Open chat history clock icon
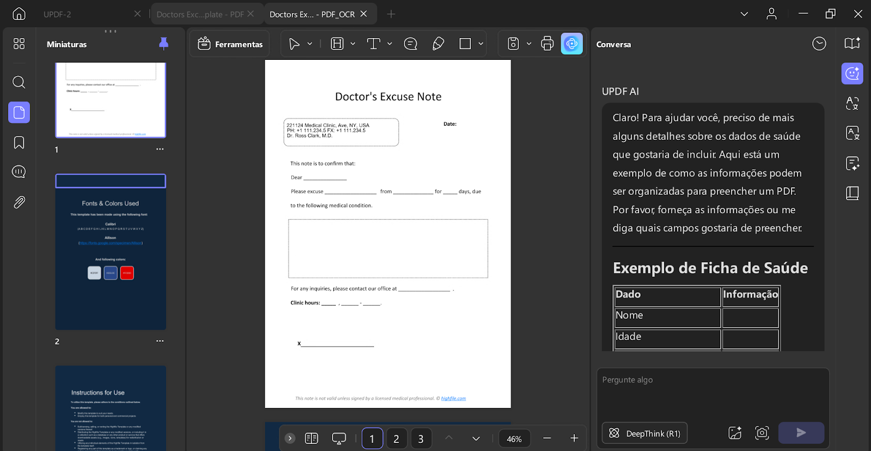The height and width of the screenshot is (451, 871). coord(819,44)
